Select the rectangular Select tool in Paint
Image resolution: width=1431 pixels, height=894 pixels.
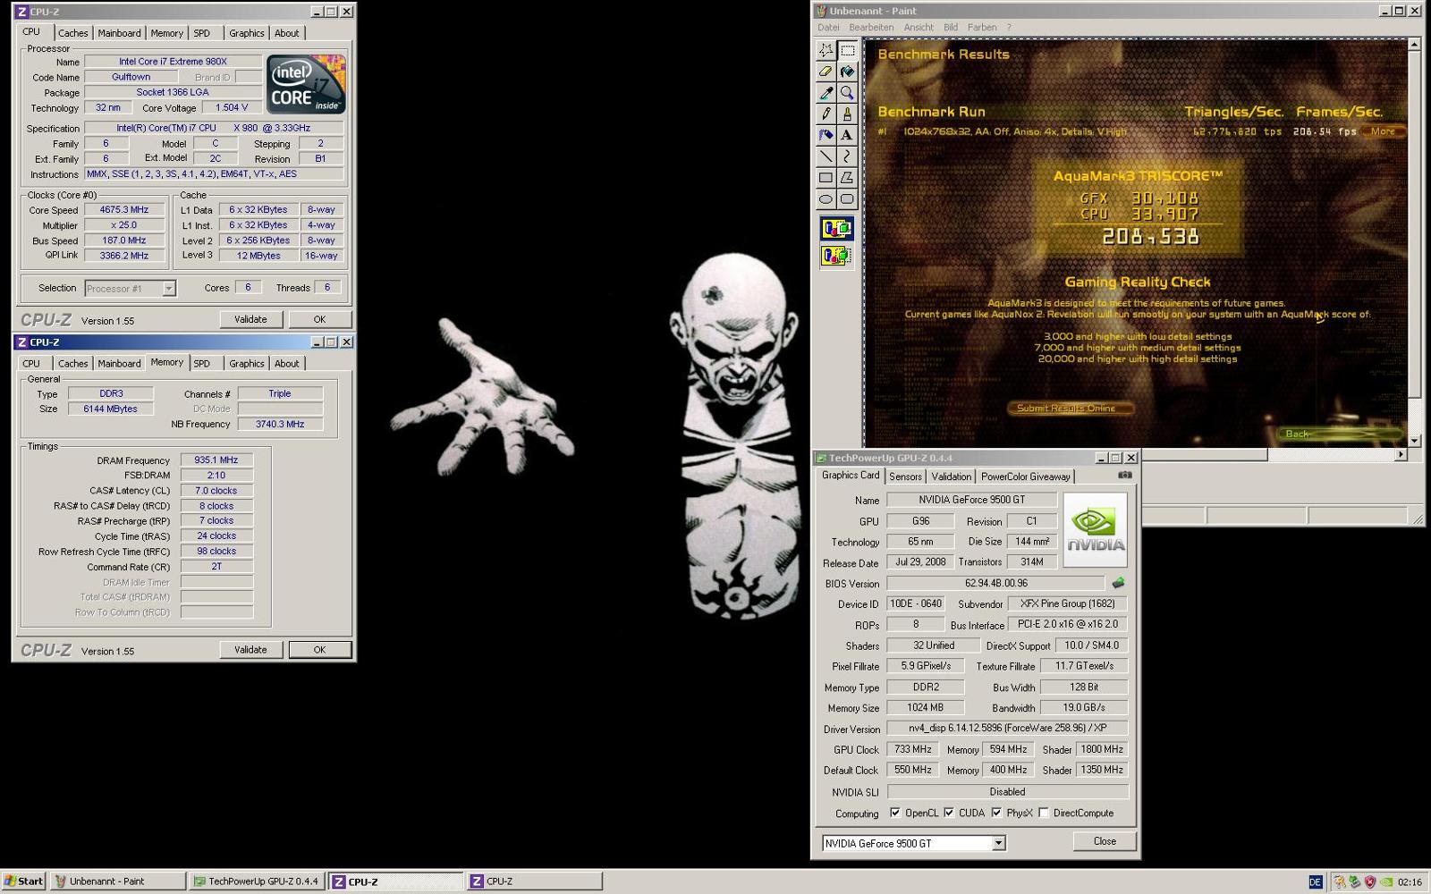(847, 50)
